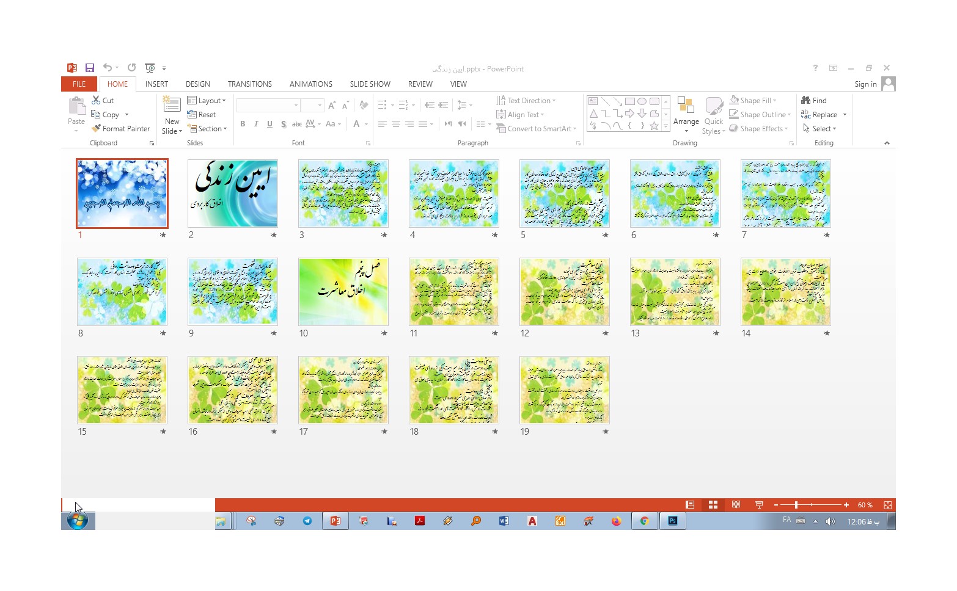This screenshot has height=591, width=957.
Task: Switch to Normal view icon
Action: click(690, 505)
